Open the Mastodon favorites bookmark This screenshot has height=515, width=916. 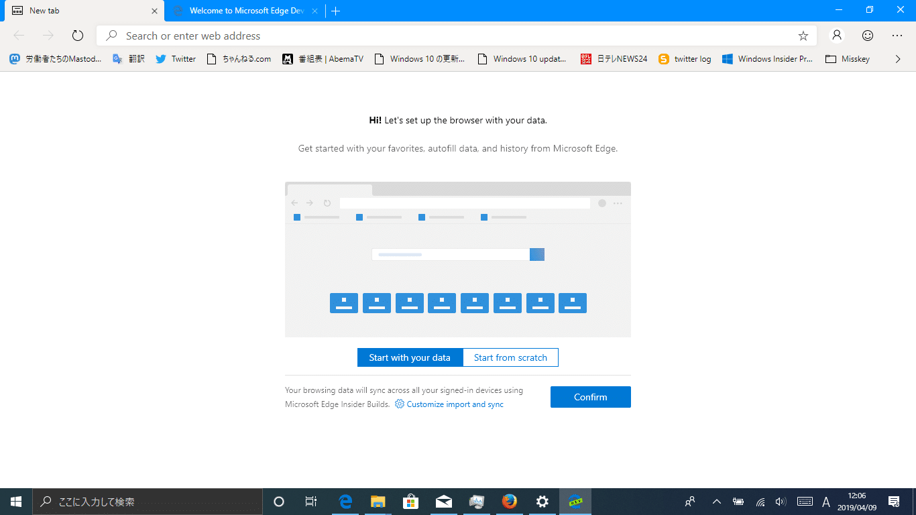56,59
